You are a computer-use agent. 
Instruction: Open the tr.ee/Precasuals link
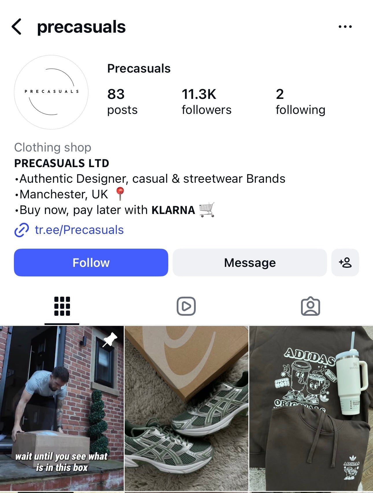79,230
